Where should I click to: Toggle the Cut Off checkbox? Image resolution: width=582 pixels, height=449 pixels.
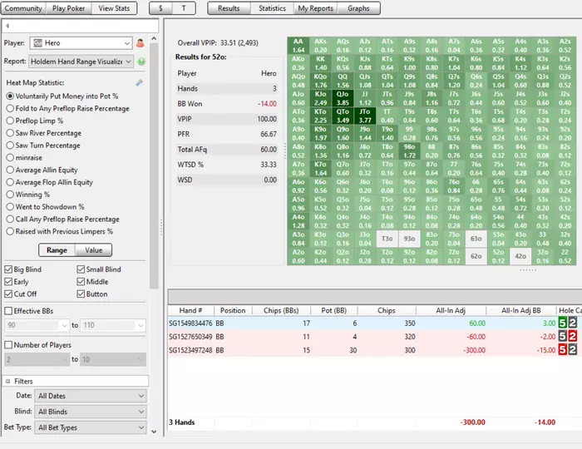[x=8, y=294]
